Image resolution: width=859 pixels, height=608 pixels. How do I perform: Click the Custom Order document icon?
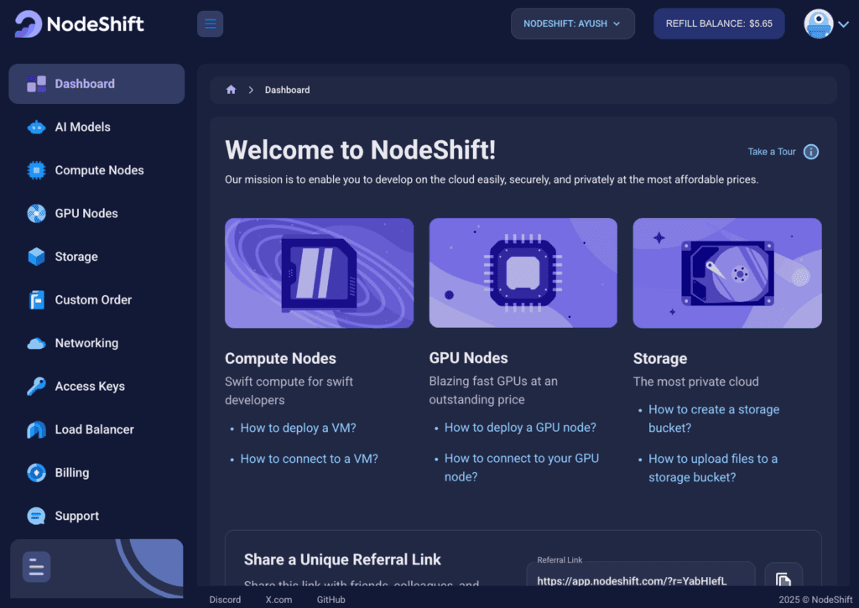37,299
